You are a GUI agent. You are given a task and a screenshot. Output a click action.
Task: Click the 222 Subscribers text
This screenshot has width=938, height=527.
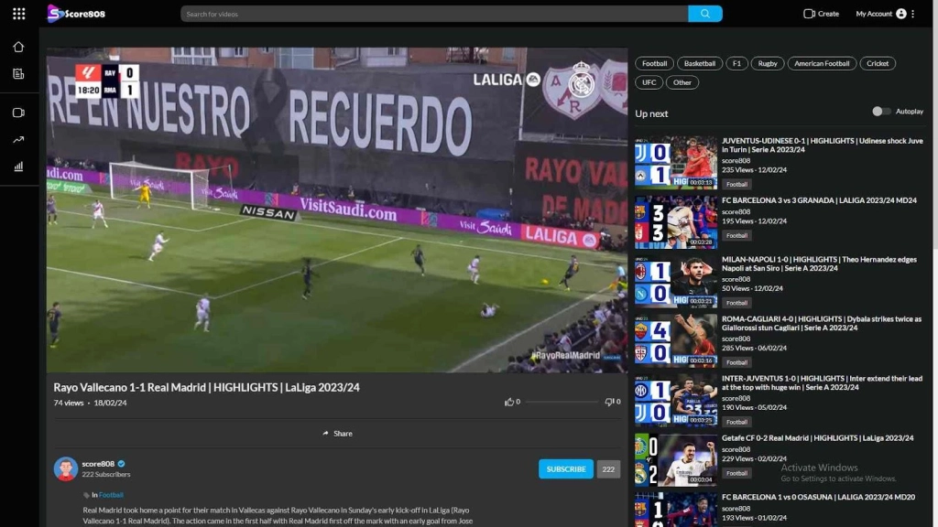[106, 475]
